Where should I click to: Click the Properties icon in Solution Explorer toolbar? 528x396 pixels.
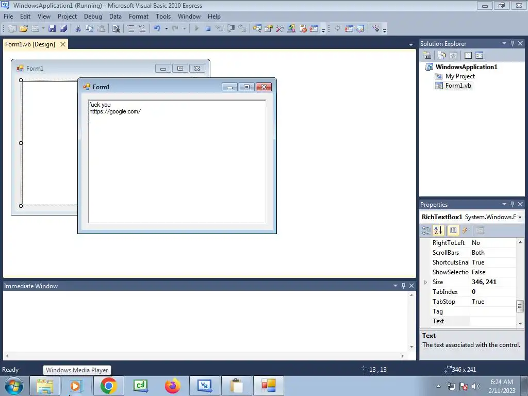(427, 56)
